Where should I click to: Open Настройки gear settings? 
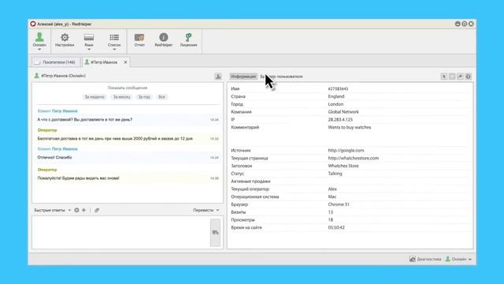[65, 40]
